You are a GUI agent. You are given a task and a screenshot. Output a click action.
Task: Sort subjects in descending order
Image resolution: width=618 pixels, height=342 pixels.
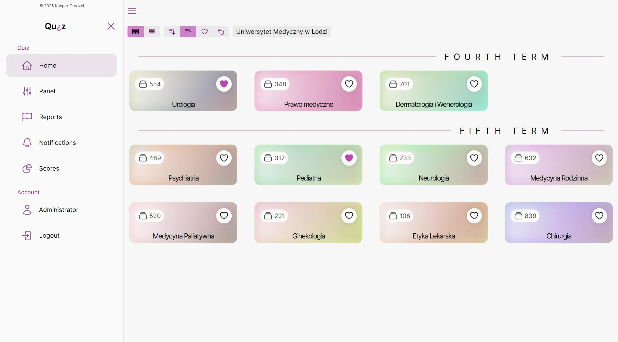[172, 32]
